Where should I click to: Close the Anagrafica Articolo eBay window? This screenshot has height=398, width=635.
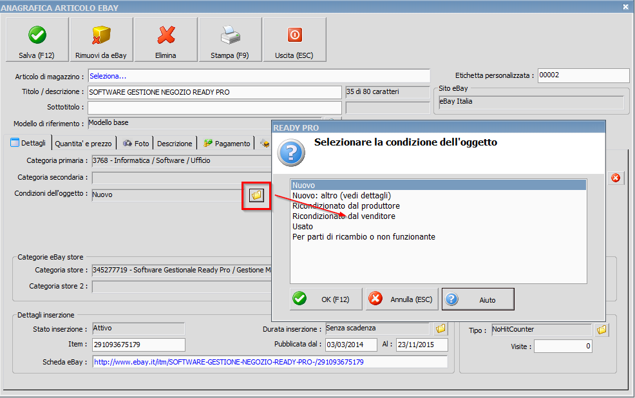coord(626,7)
